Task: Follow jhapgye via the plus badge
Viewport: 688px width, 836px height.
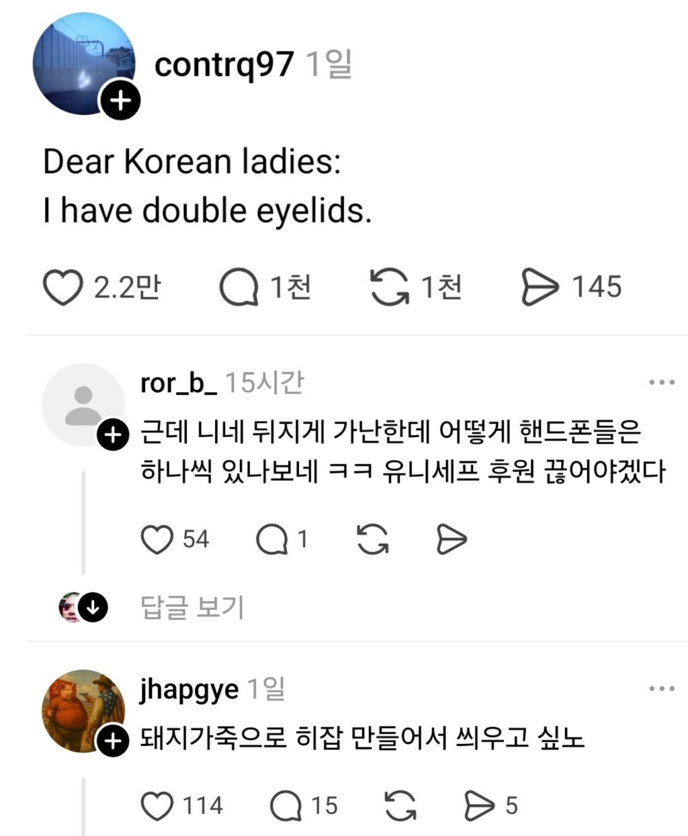Action: pyautogui.click(x=112, y=741)
